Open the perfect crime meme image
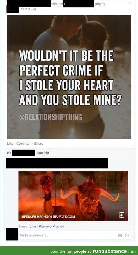138x255 pixels. (69, 77)
